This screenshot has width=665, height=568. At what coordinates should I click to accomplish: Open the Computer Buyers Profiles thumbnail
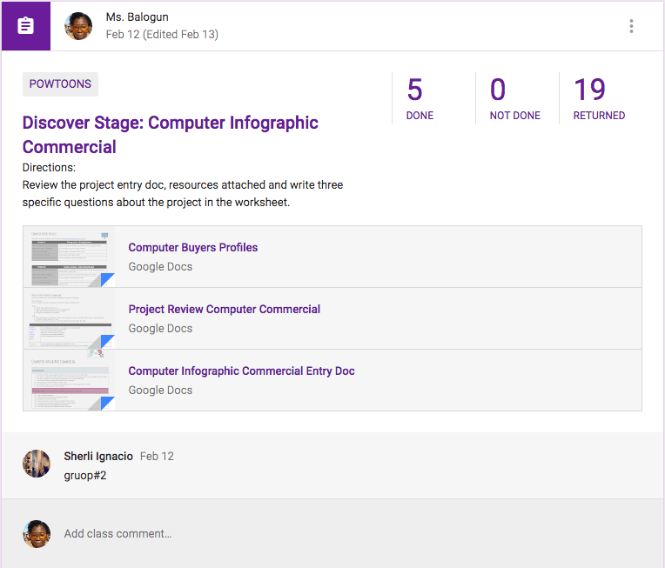coord(70,257)
